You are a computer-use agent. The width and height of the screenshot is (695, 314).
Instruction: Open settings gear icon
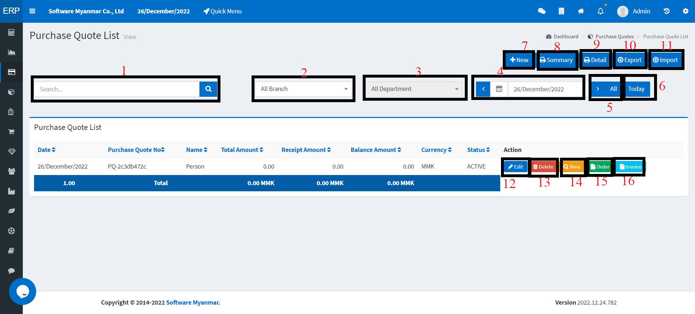pos(685,11)
